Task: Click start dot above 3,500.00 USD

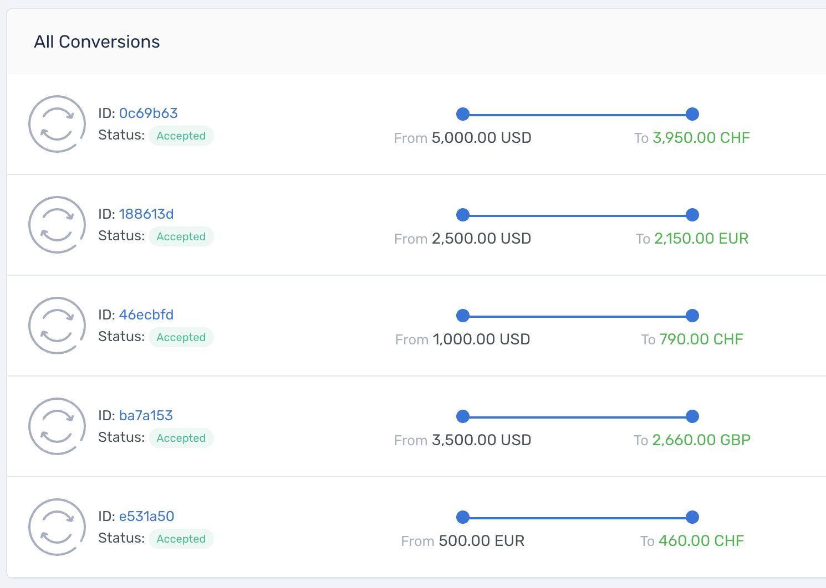Action: [x=463, y=416]
